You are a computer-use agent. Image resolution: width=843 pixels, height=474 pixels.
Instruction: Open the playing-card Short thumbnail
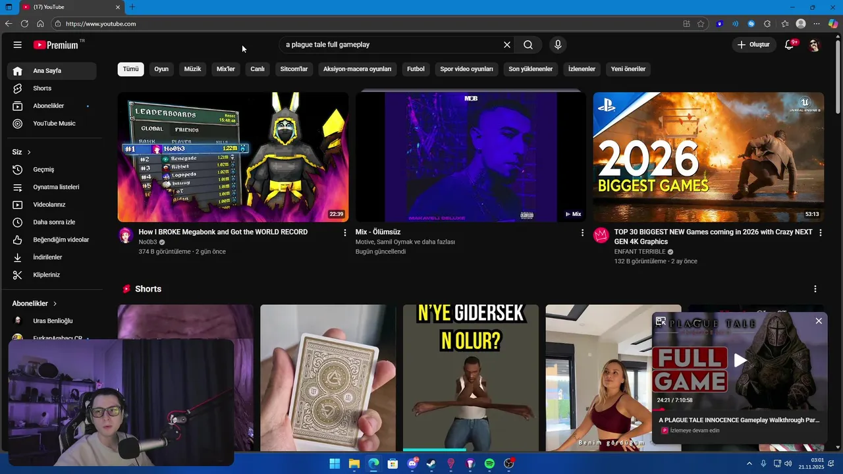click(x=328, y=378)
